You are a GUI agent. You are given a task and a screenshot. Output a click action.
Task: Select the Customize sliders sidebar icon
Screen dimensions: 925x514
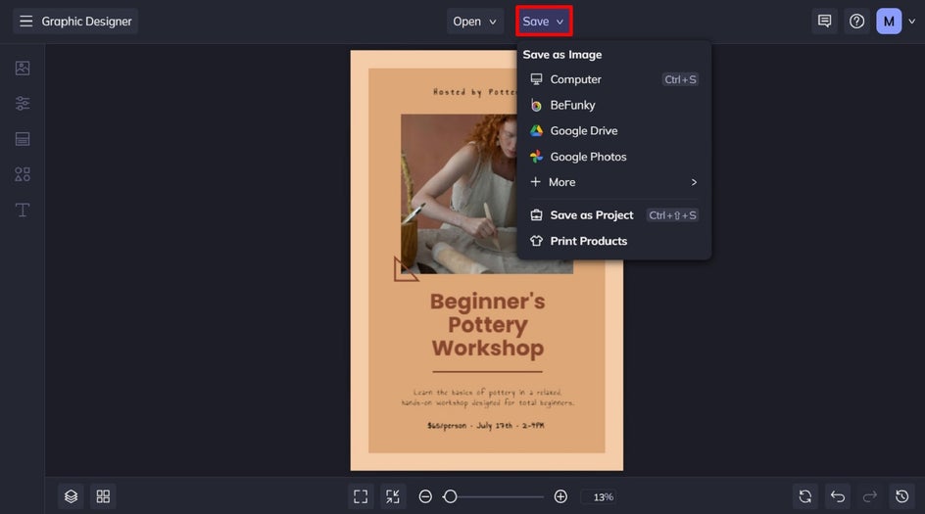click(x=23, y=104)
